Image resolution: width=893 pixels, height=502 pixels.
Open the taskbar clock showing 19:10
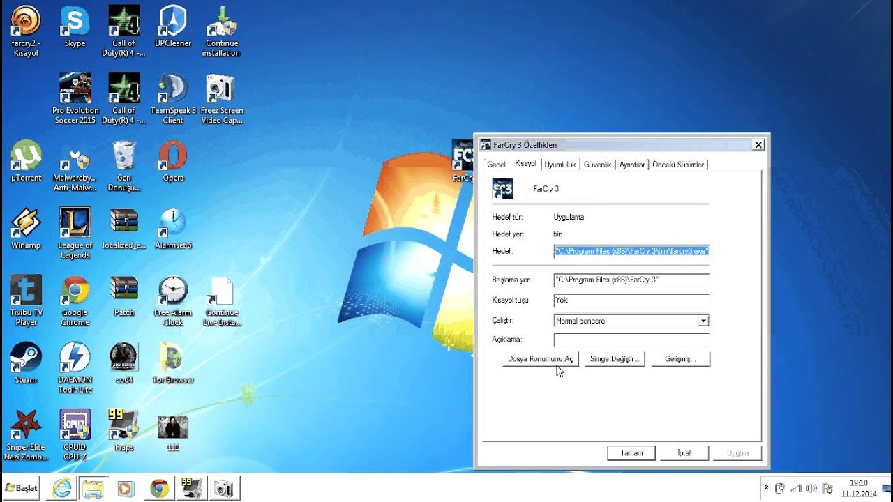pos(859,488)
